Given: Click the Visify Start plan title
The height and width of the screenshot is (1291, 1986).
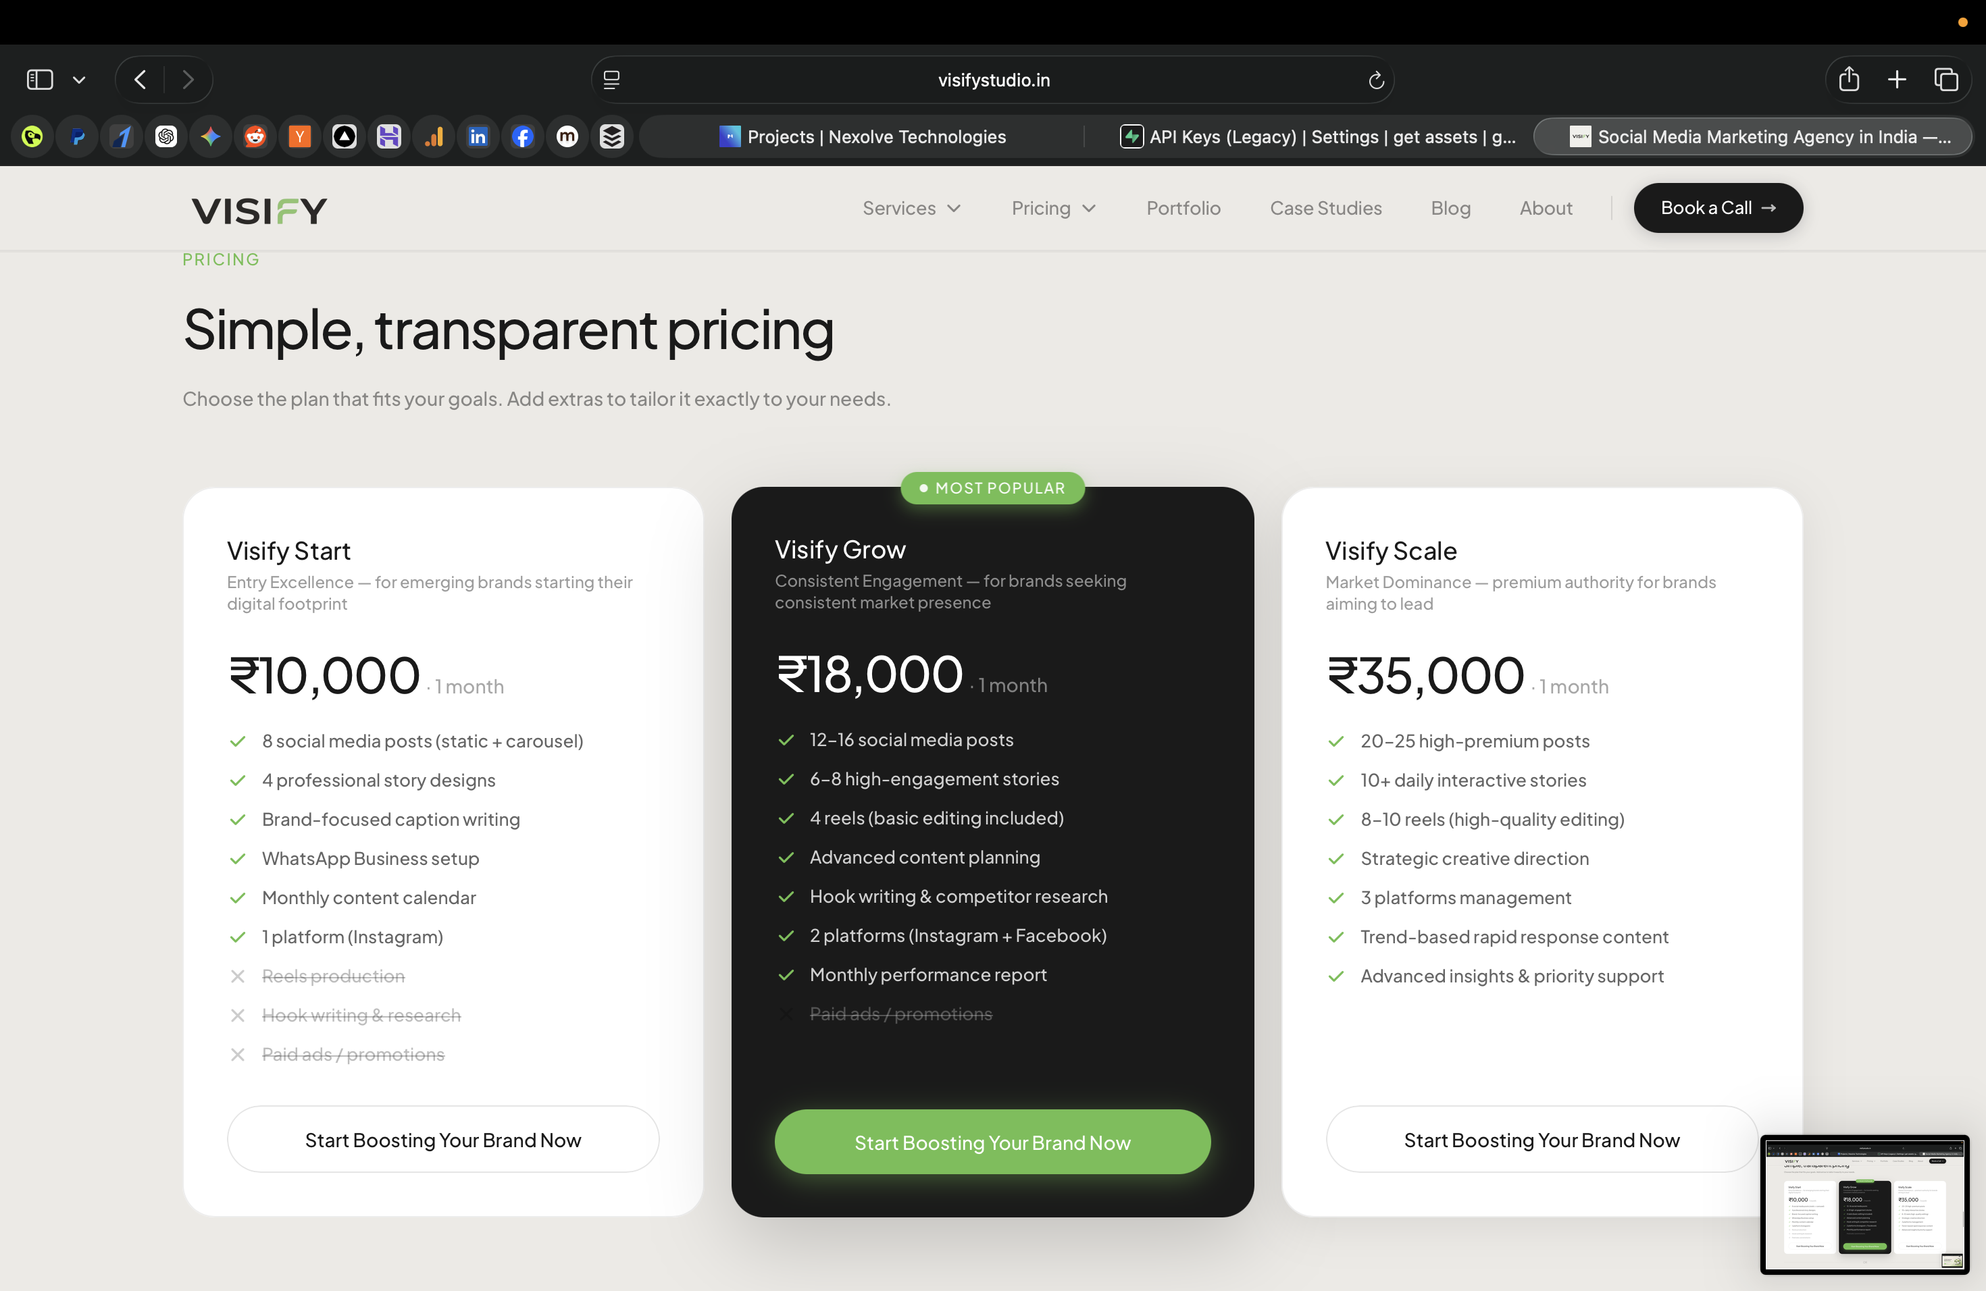Looking at the screenshot, I should pos(288,550).
